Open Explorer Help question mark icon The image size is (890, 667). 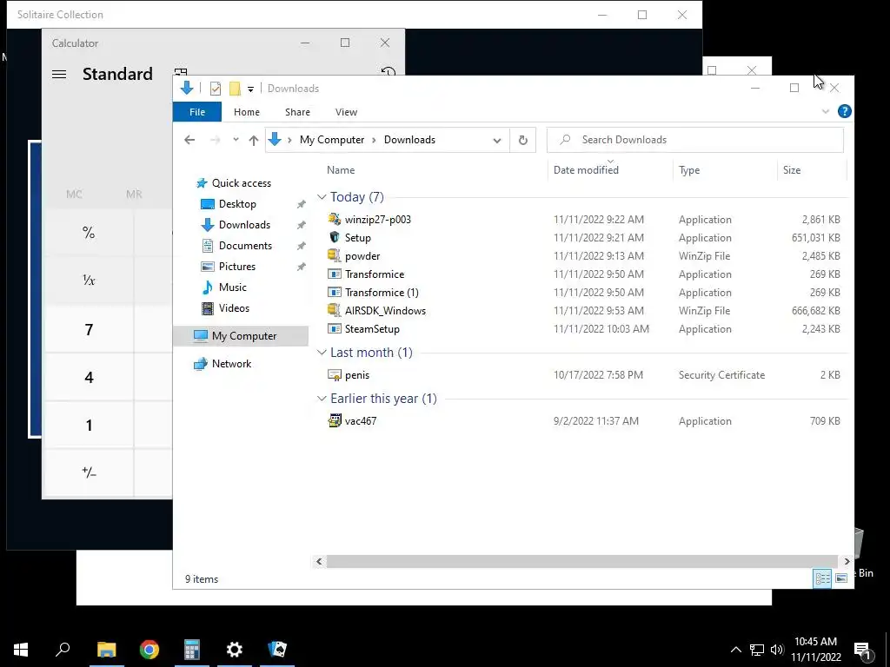[844, 111]
